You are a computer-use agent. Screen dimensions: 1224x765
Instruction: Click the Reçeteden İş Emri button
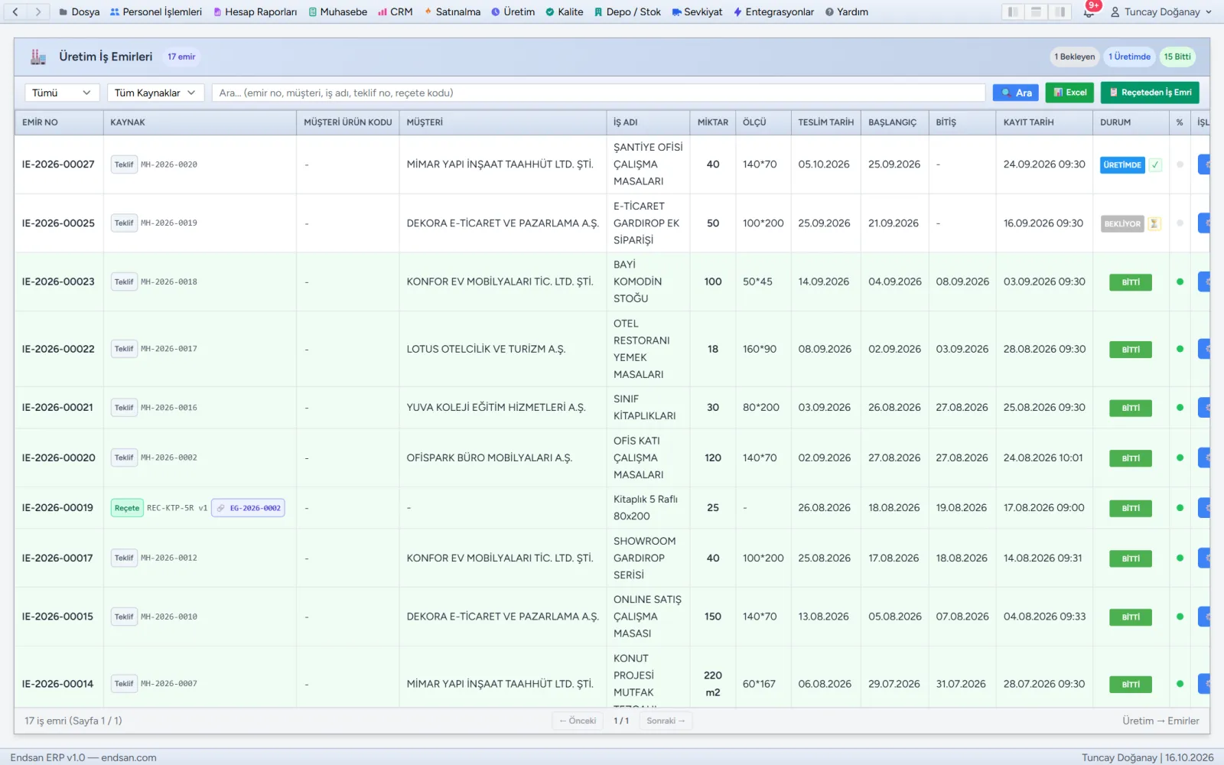click(1150, 93)
